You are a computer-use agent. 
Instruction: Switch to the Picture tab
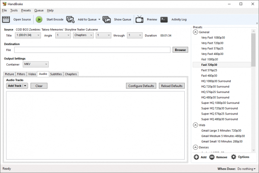(x=9, y=74)
